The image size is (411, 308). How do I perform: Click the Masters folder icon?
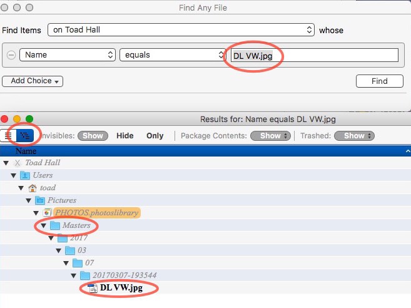point(55,225)
